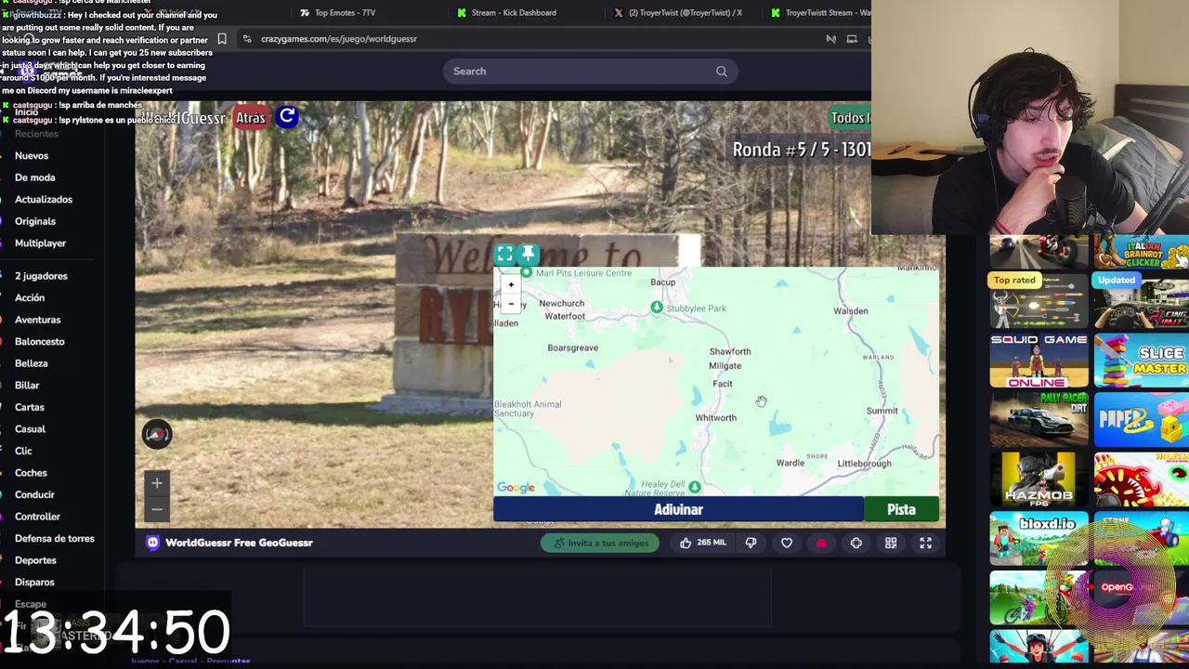
Task: Submit guess with the Adivinar button
Action: [678, 509]
